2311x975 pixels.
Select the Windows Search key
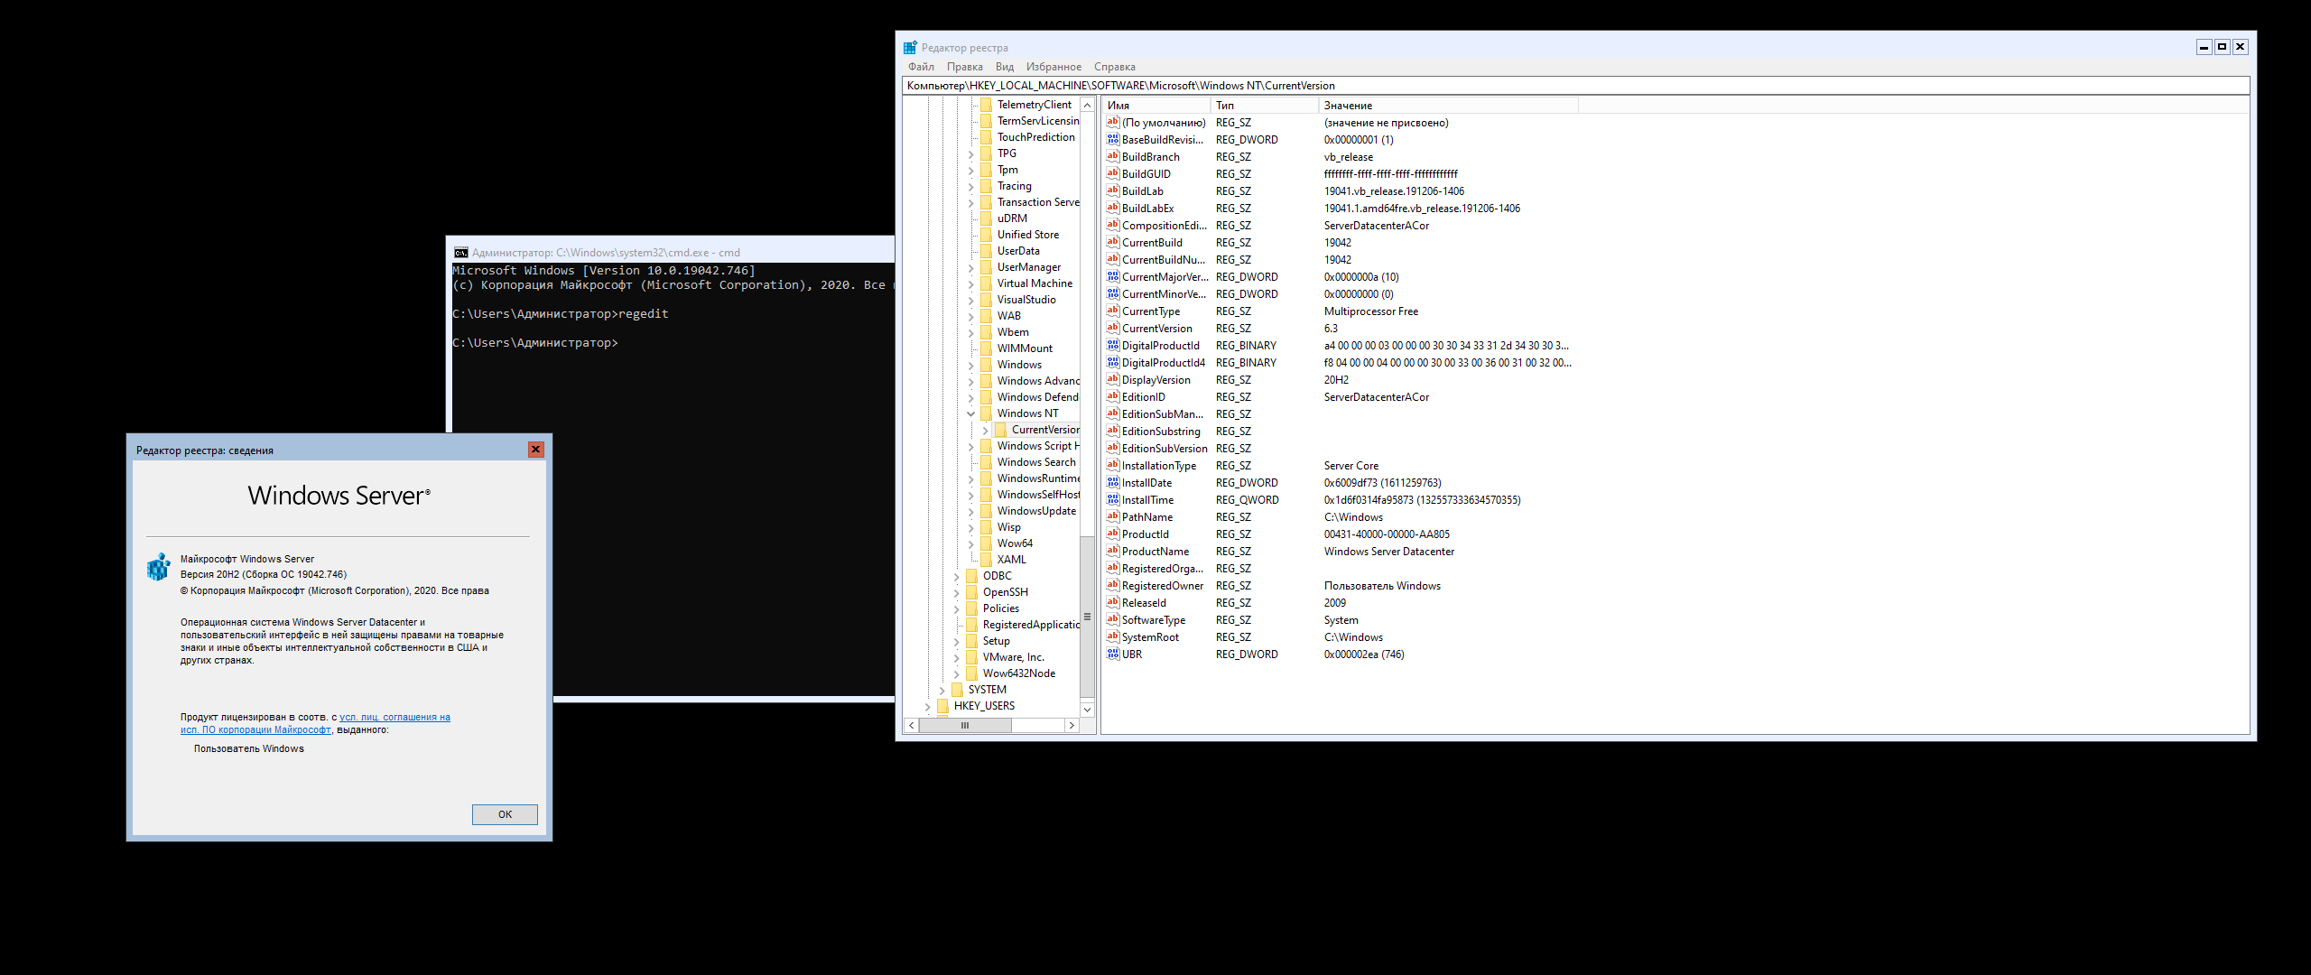(x=1035, y=462)
